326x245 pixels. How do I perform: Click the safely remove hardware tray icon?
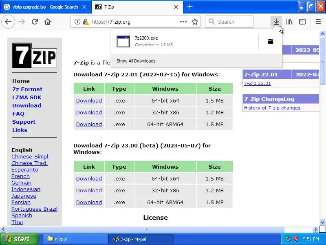click(288, 239)
